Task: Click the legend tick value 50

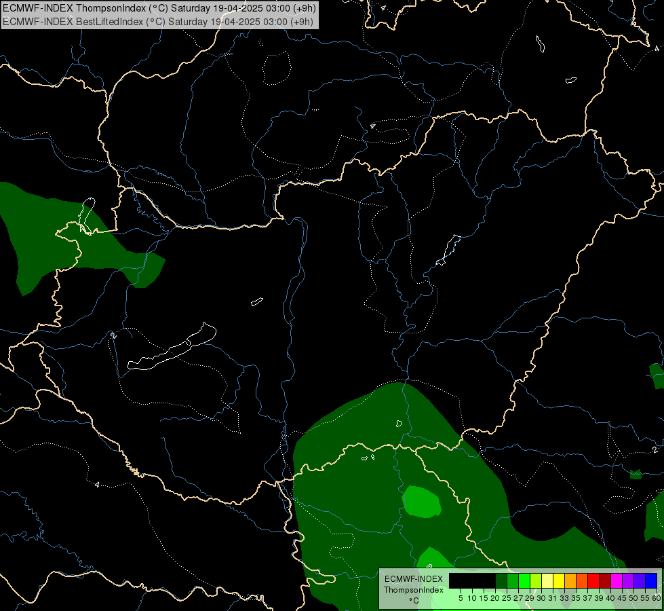Action: [634, 598]
